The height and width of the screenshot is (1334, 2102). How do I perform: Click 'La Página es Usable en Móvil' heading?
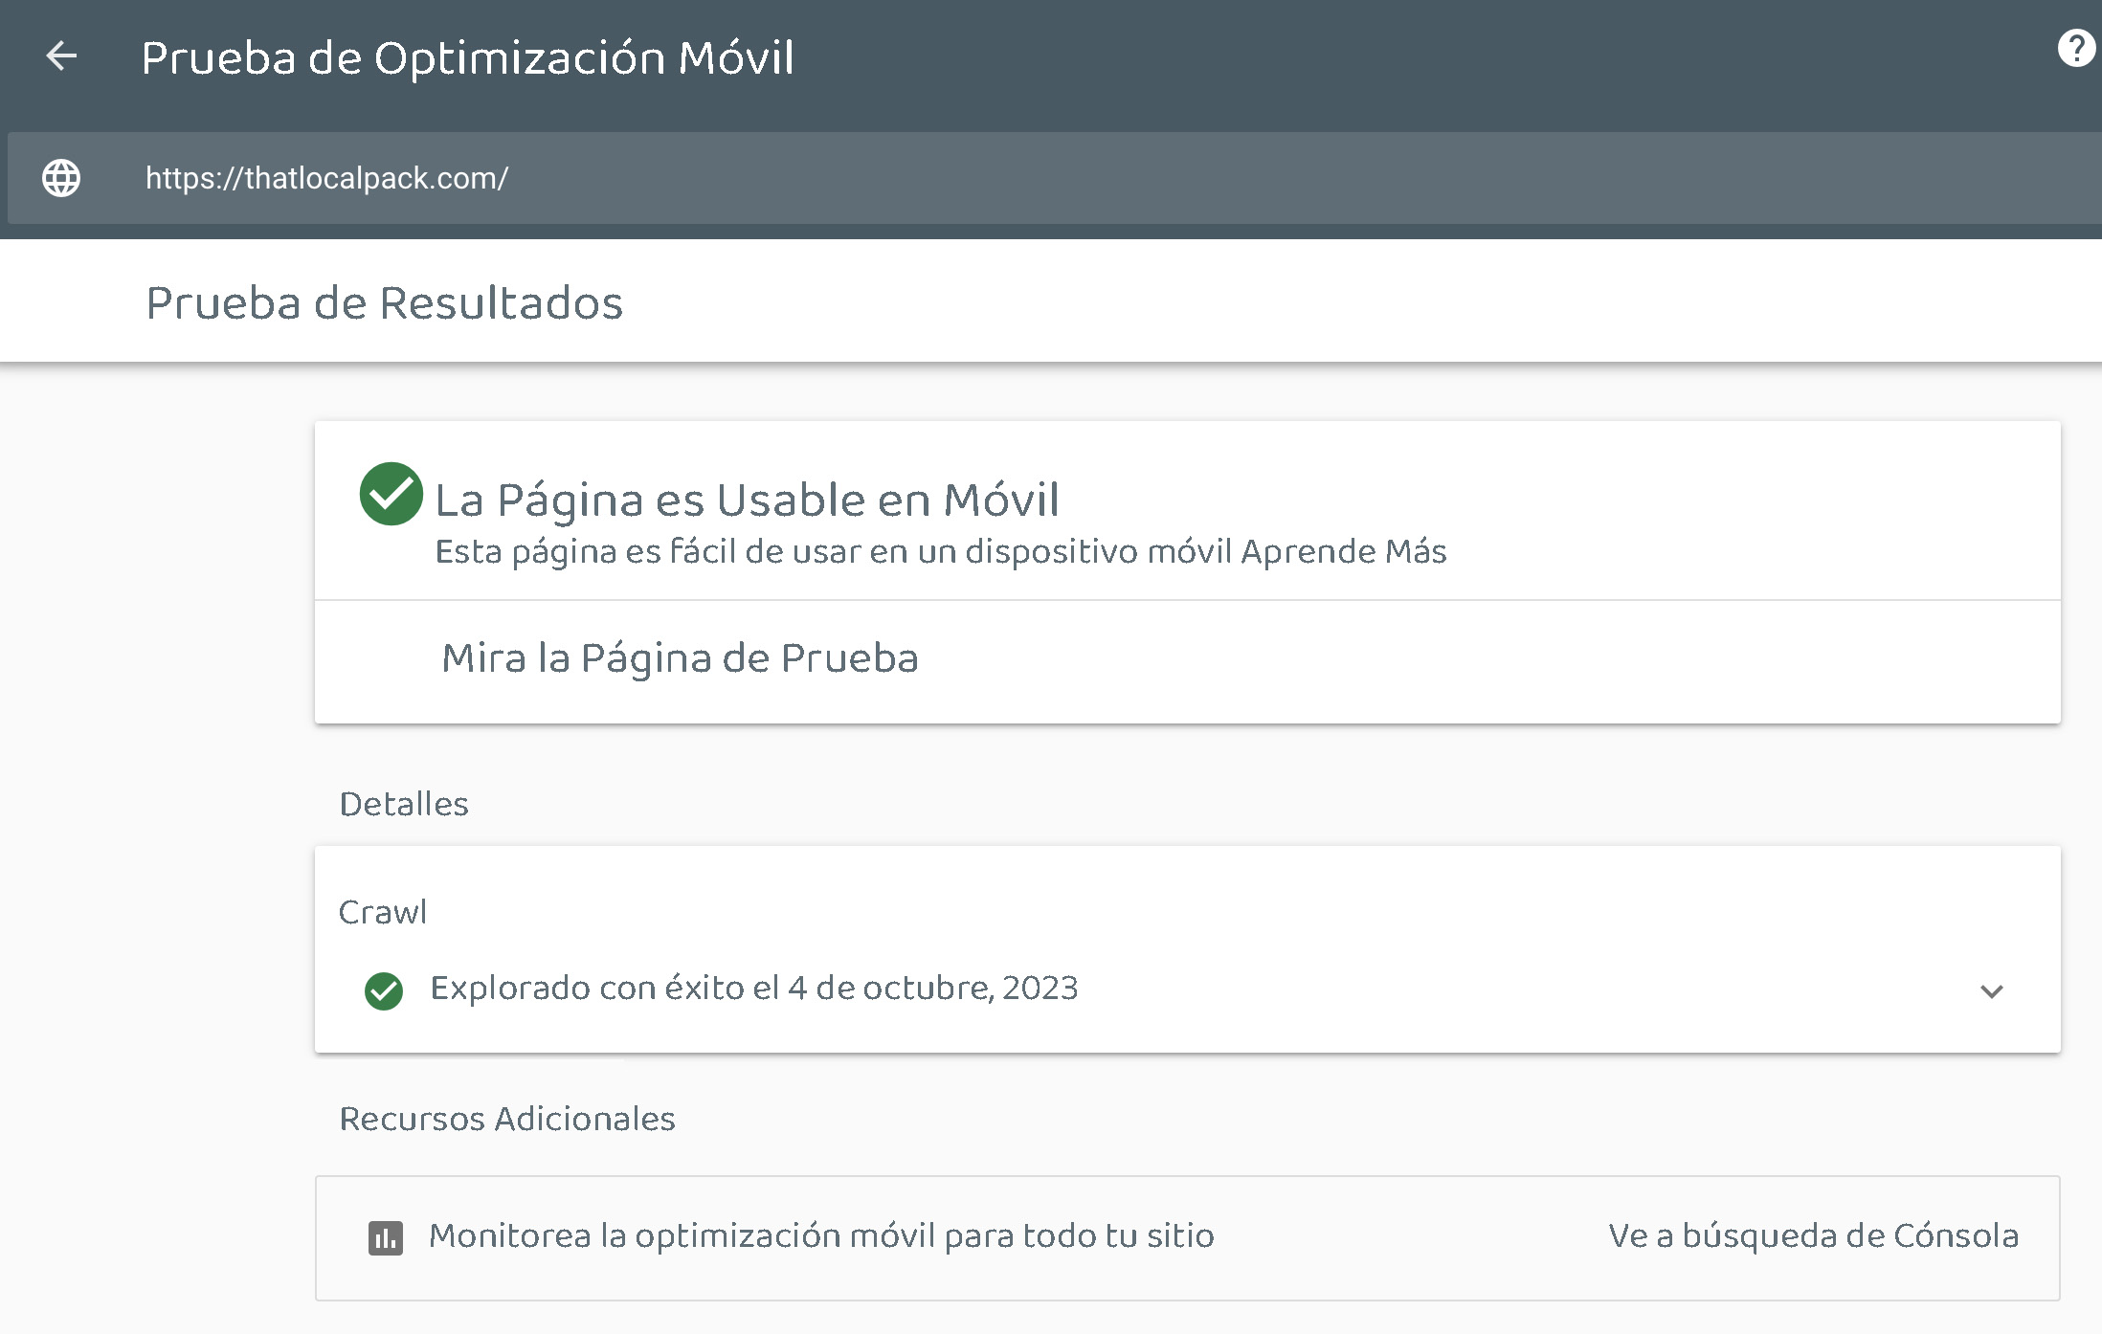pos(747,500)
